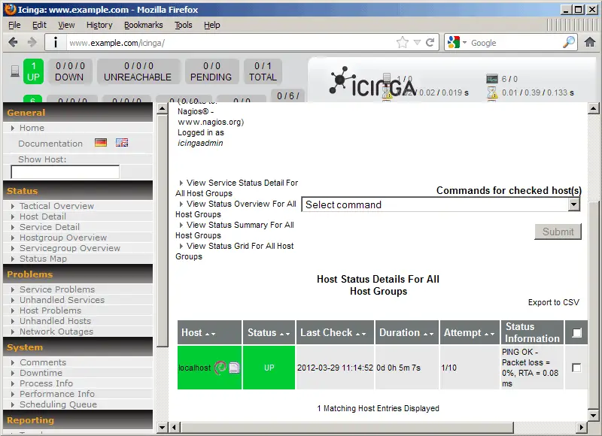Go to the browser Home icon
This screenshot has height=436, width=602.
[x=590, y=42]
